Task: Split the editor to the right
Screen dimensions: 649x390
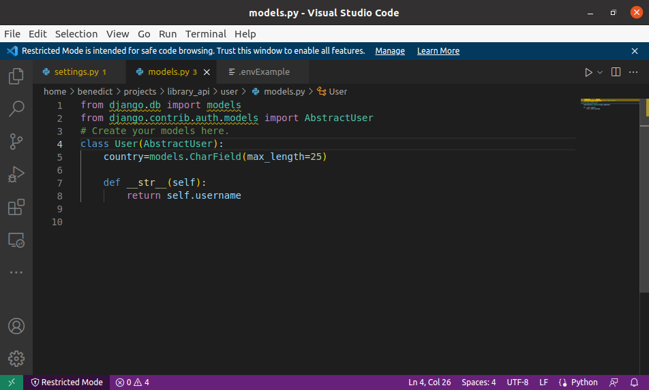Action: click(616, 72)
